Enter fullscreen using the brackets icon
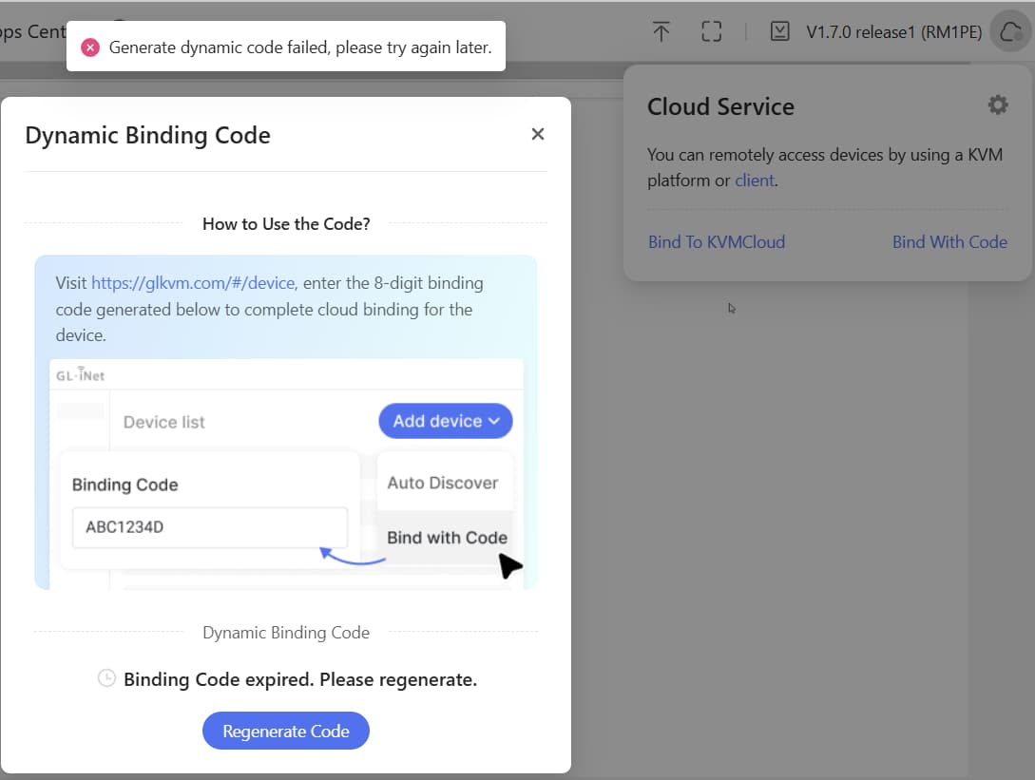This screenshot has height=780, width=1035. coord(711,31)
